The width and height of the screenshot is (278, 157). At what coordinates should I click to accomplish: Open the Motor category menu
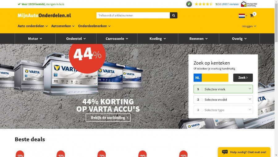[x=35, y=39]
